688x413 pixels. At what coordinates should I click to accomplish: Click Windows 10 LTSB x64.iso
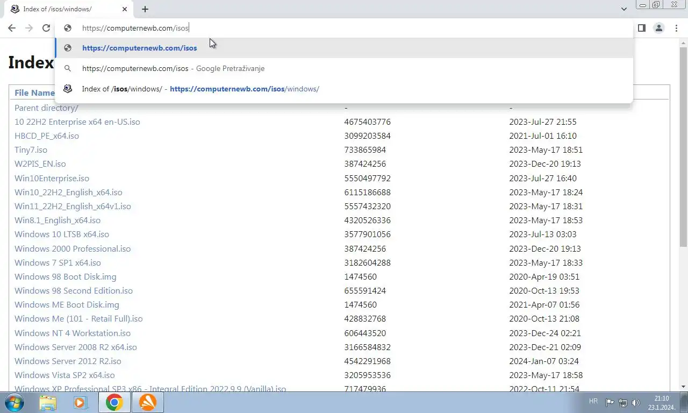[x=62, y=234]
